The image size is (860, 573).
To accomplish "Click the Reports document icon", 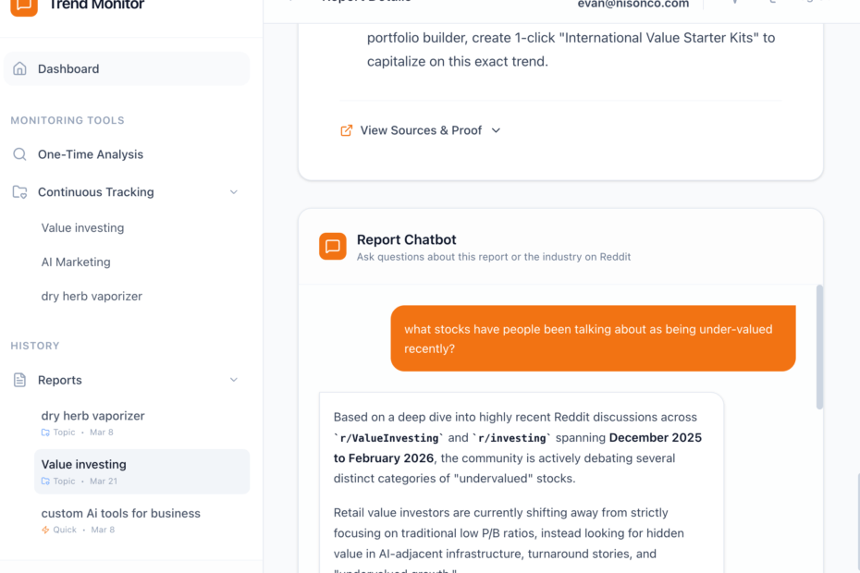I will pyautogui.click(x=19, y=380).
